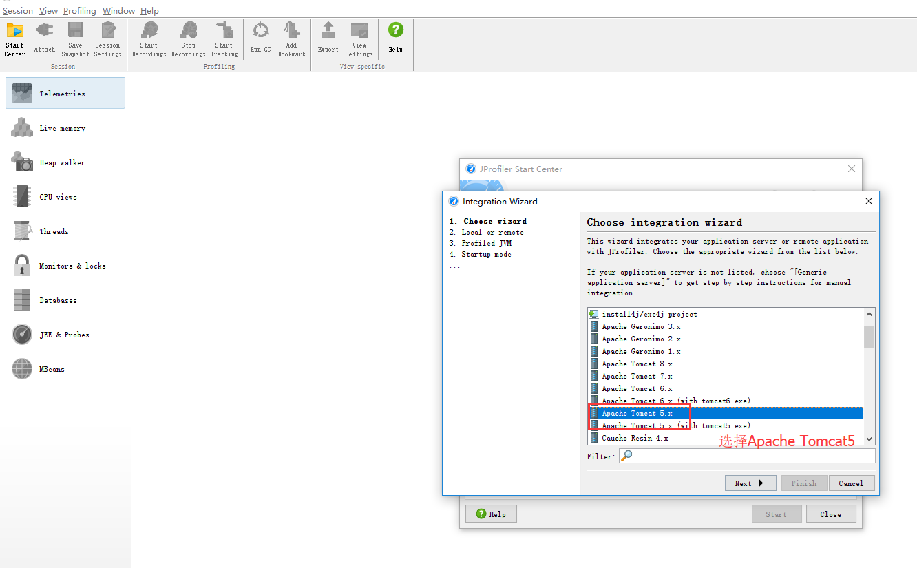Open Session Settings from the toolbar
Viewport: 917px width, 568px height.
tap(108, 39)
